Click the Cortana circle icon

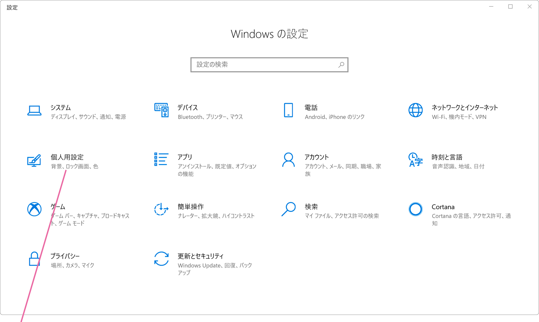tap(415, 209)
